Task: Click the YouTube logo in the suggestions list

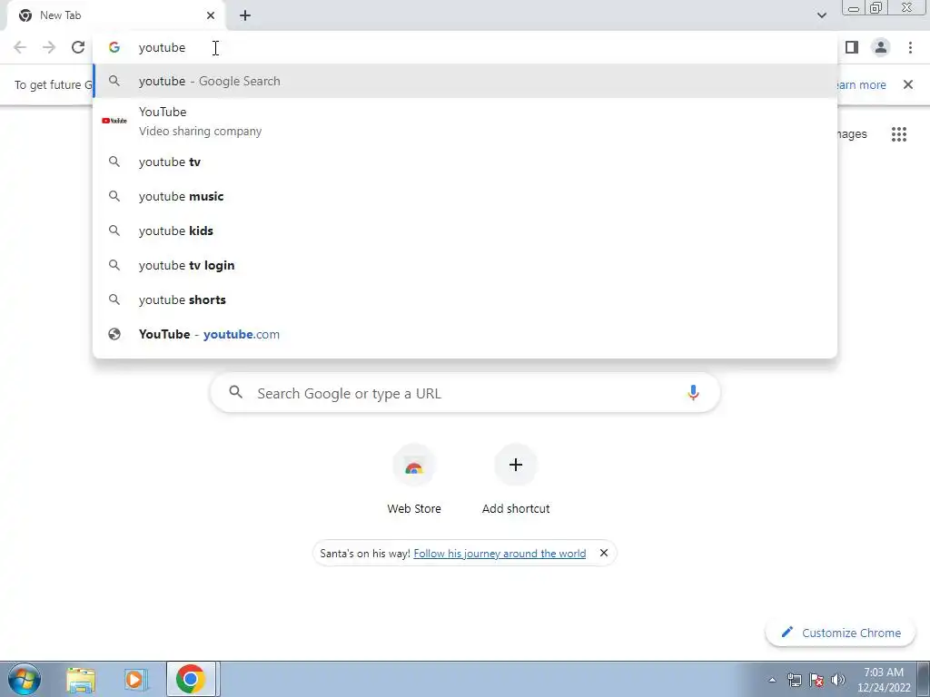Action: click(114, 121)
